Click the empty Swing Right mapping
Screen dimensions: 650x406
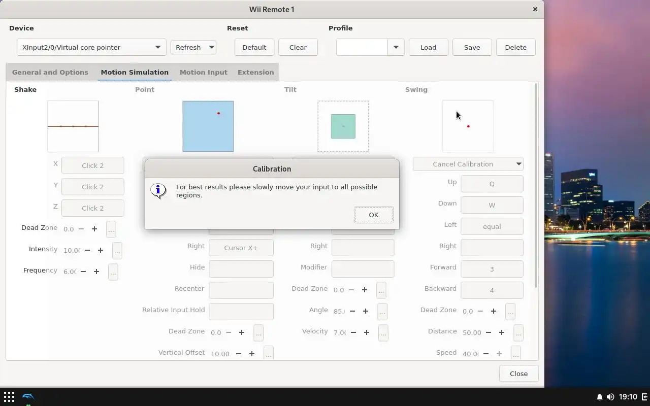pos(492,248)
